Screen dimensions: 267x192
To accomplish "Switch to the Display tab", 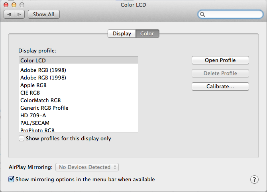I will click(x=122, y=34).
